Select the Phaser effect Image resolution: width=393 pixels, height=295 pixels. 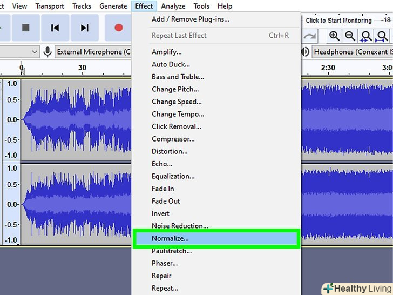point(216,263)
